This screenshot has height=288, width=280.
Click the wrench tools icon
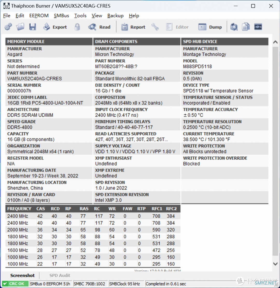155,27
